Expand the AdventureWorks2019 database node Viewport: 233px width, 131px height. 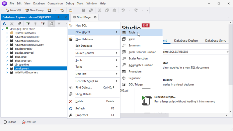[x=7, y=37]
